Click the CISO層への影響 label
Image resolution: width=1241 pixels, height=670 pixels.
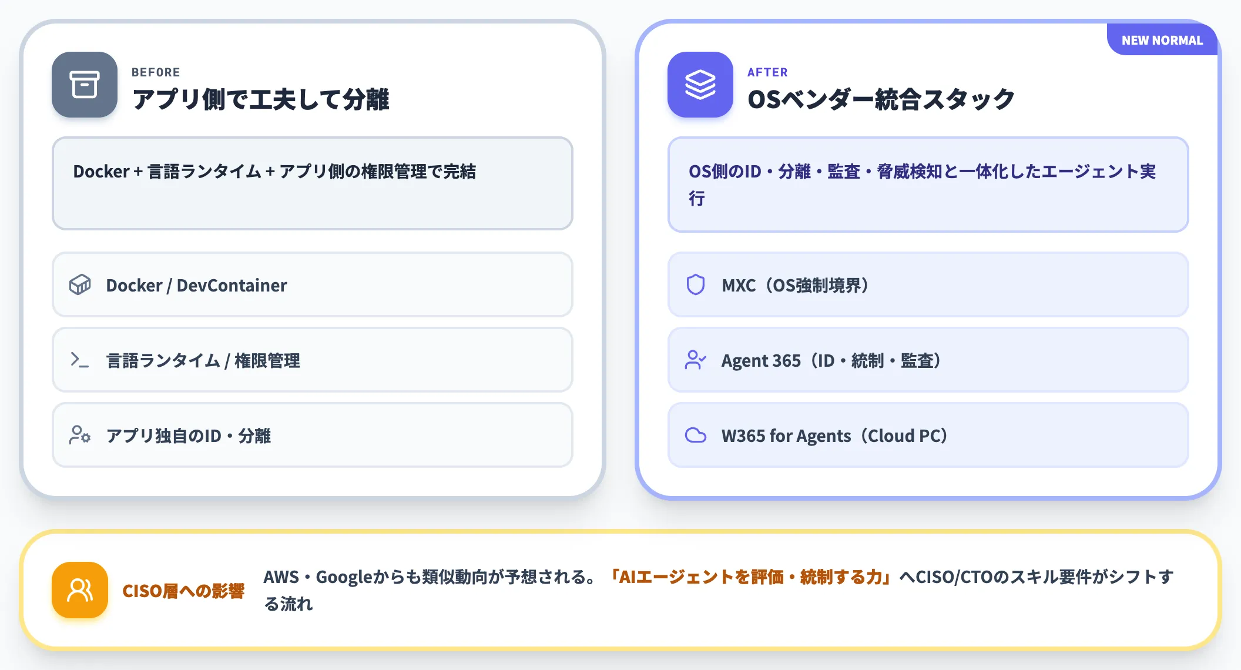183,591
